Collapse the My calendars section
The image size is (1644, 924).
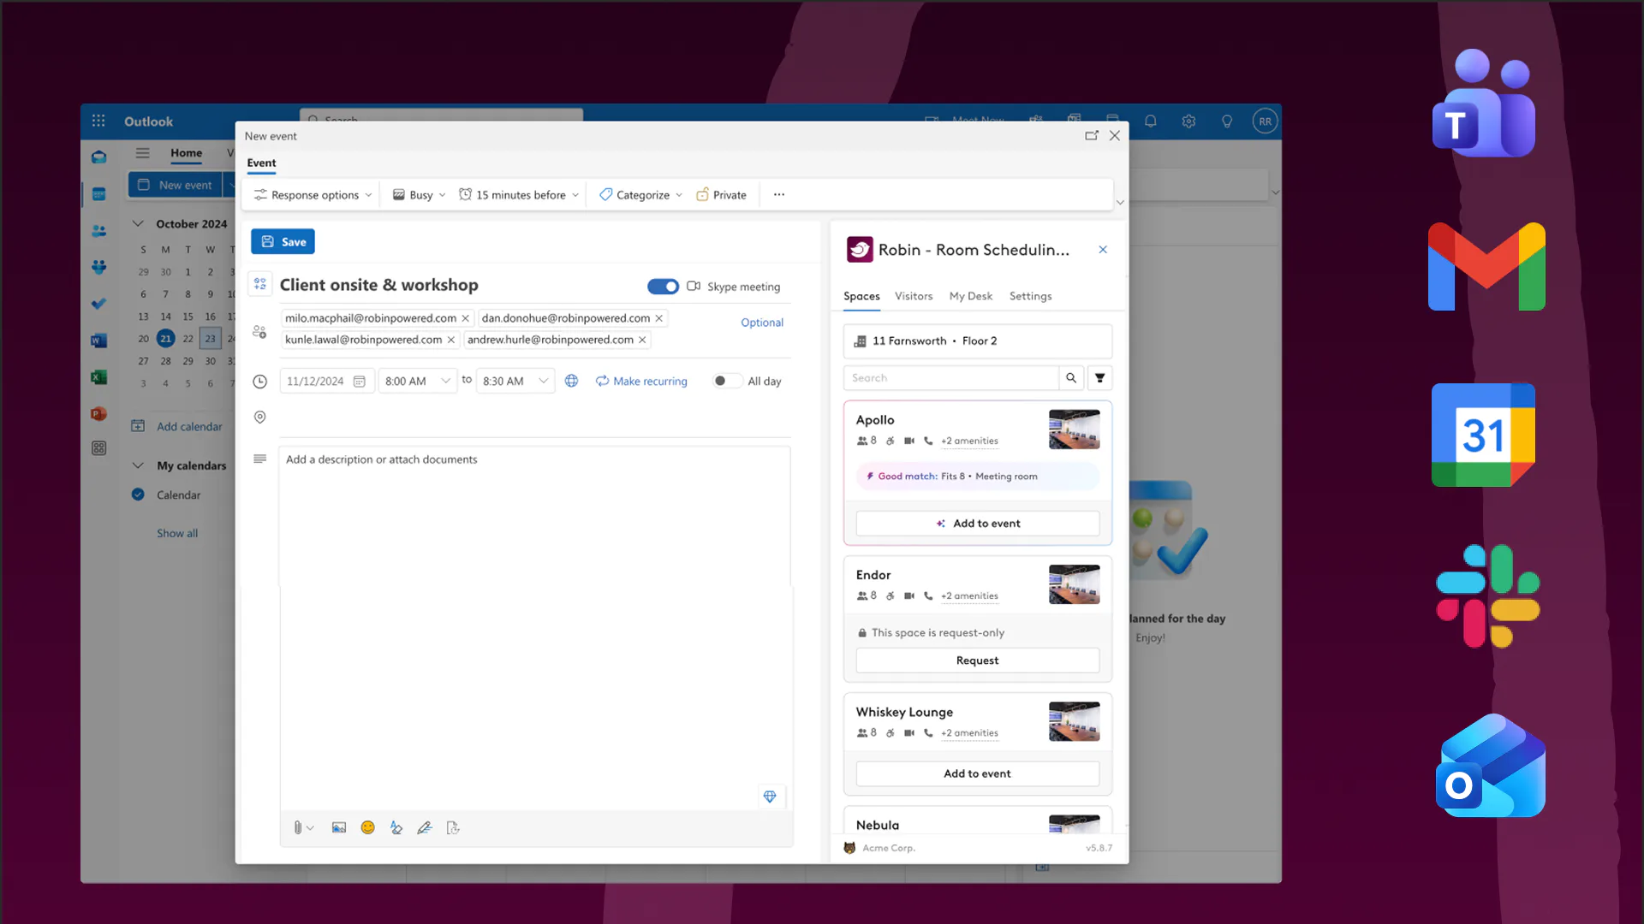(x=137, y=465)
